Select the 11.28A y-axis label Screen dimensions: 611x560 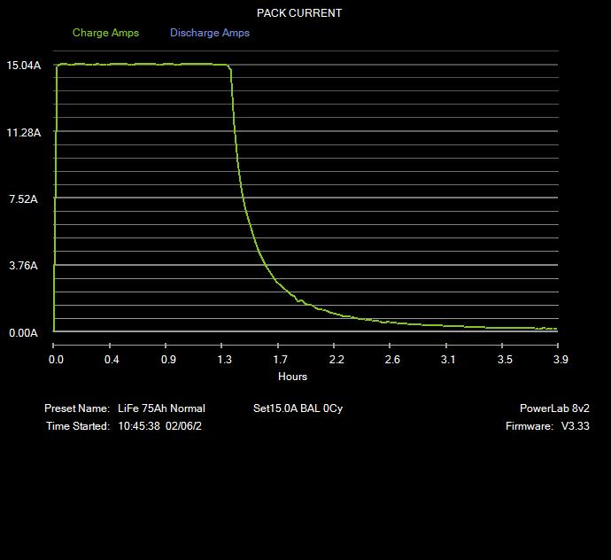23,133
